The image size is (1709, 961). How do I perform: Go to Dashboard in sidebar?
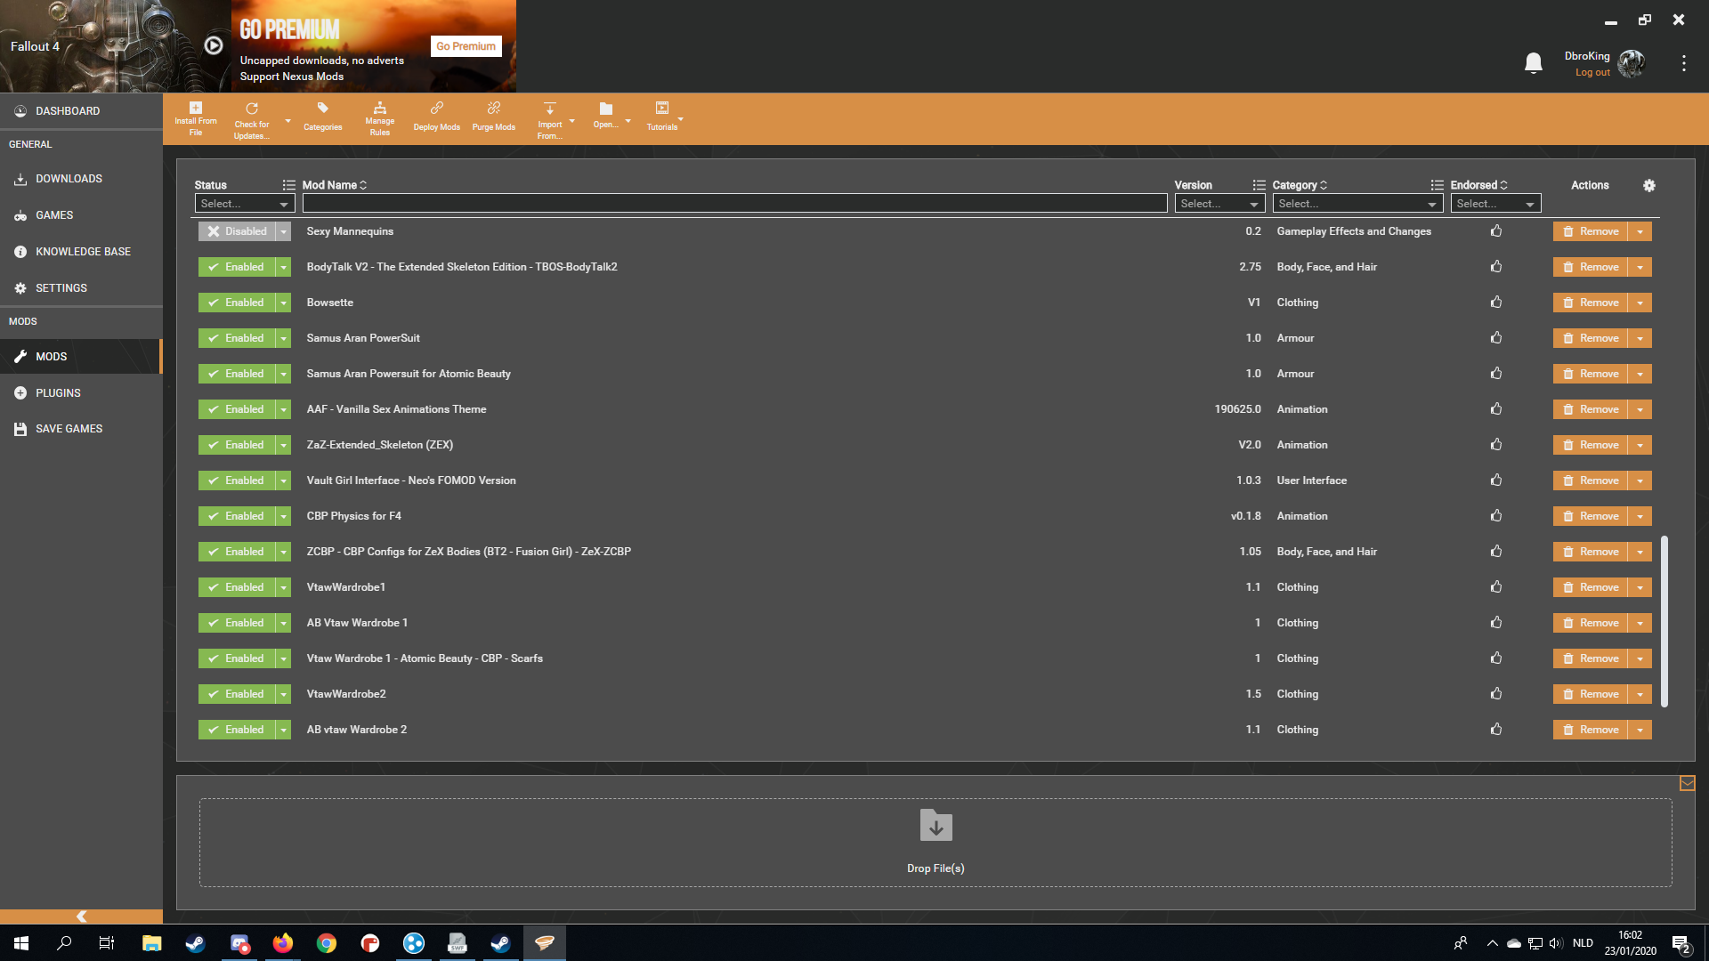pyautogui.click(x=81, y=111)
